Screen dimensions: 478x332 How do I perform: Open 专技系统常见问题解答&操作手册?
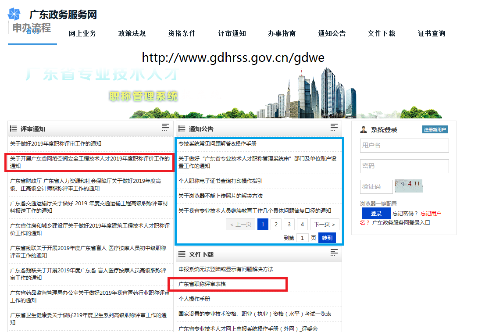click(x=218, y=143)
